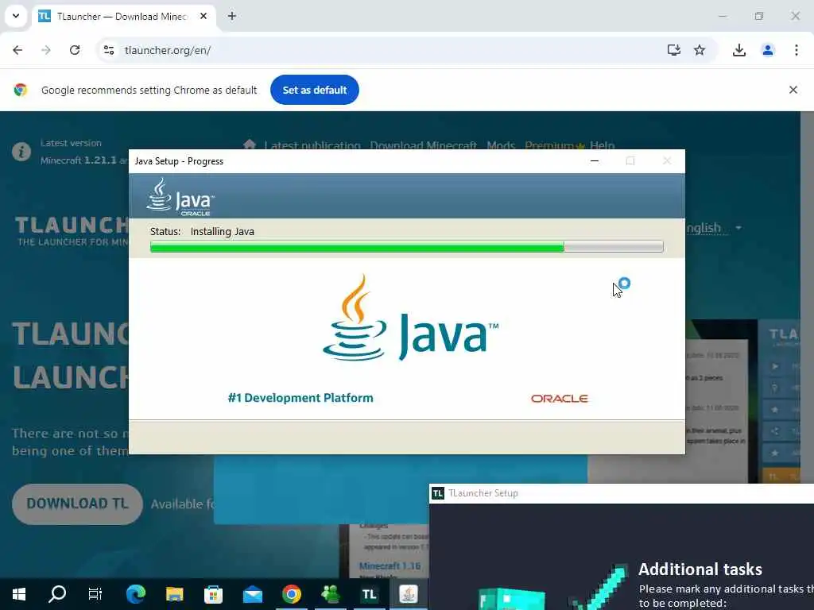Switch to Java installer on taskbar
The height and width of the screenshot is (610, 814).
pos(409,594)
